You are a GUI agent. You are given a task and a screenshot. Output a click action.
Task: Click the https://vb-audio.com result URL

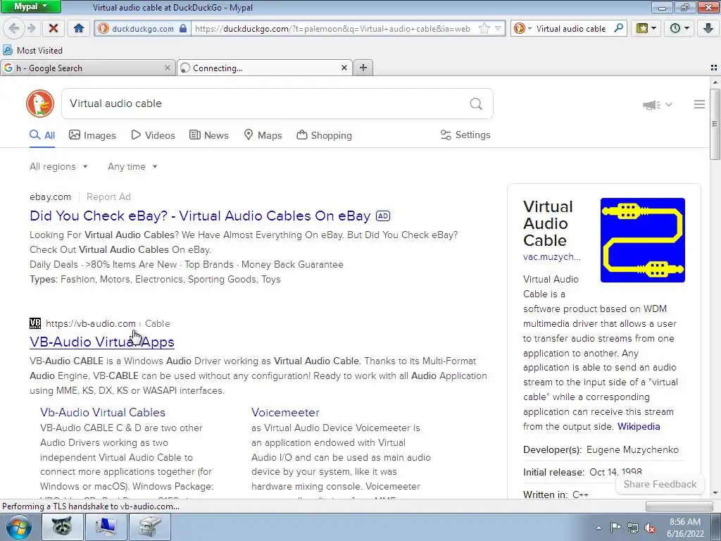point(91,323)
